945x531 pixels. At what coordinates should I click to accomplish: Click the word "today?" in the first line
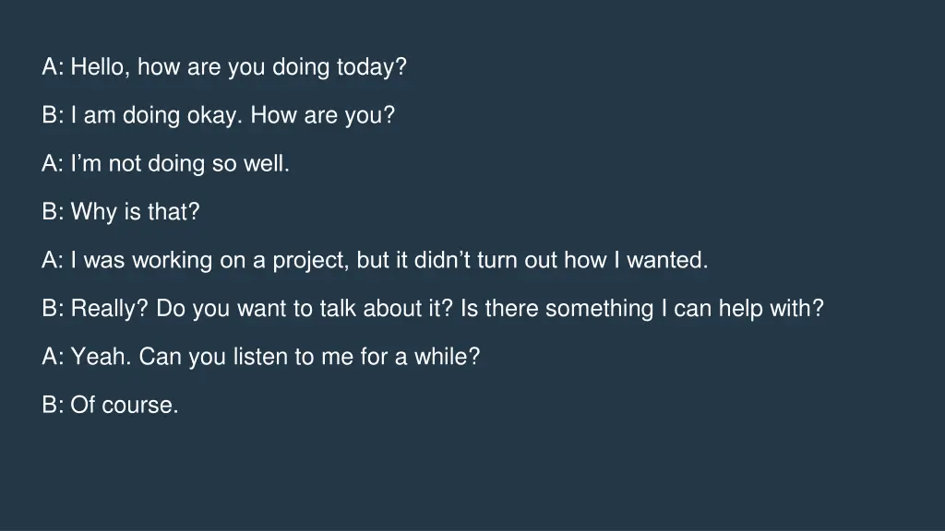tap(372, 66)
